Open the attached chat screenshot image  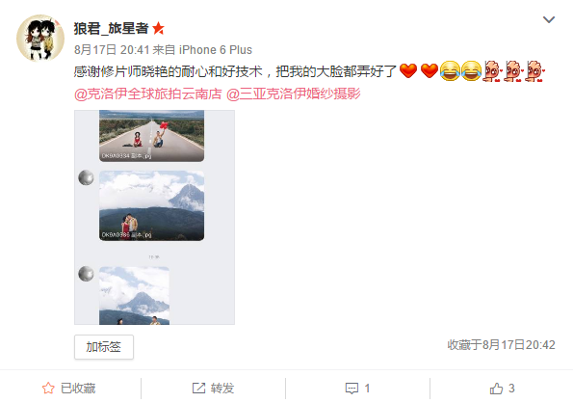tap(155, 217)
